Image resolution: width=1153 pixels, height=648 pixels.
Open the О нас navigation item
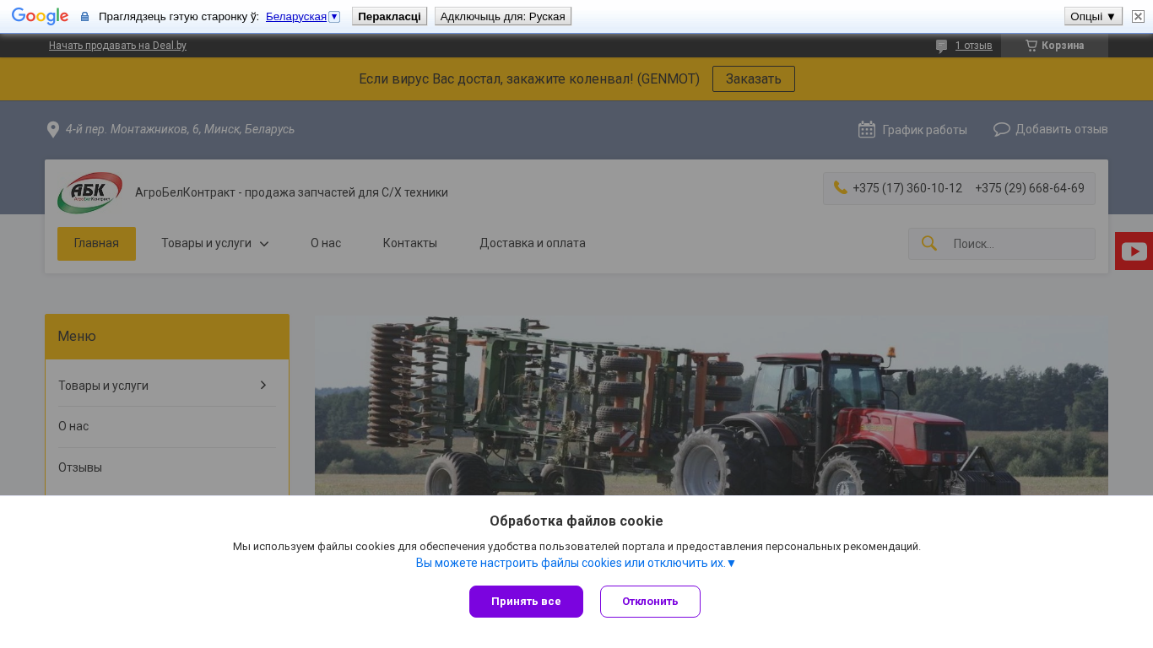click(326, 243)
